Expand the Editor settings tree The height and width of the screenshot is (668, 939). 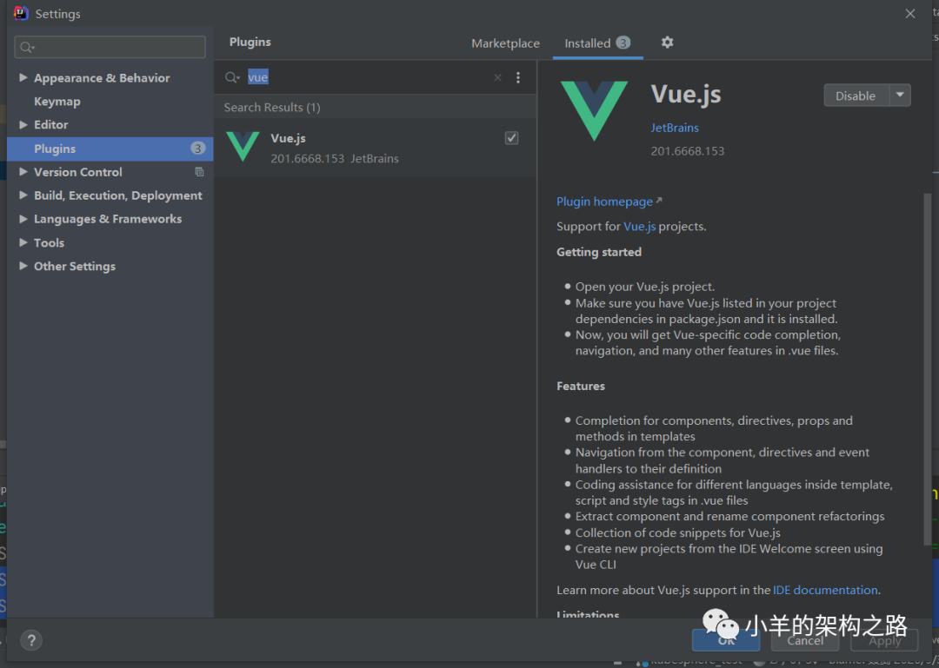click(x=23, y=125)
